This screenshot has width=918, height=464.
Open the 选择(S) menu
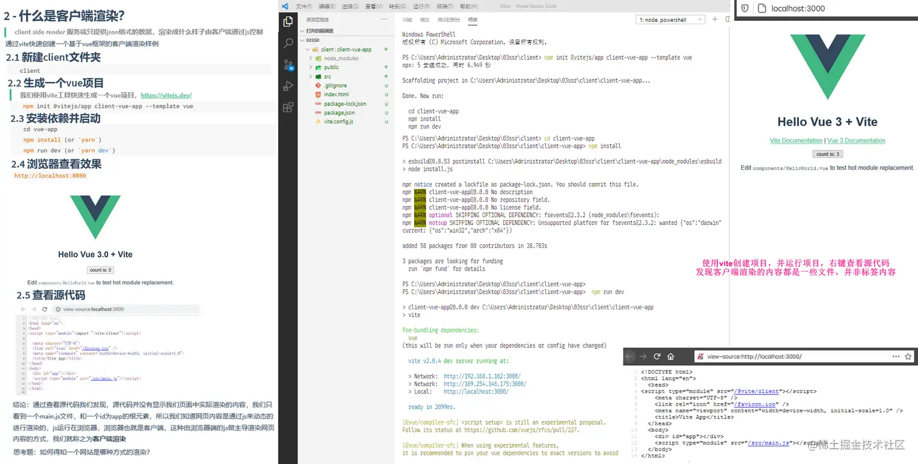(x=351, y=6)
